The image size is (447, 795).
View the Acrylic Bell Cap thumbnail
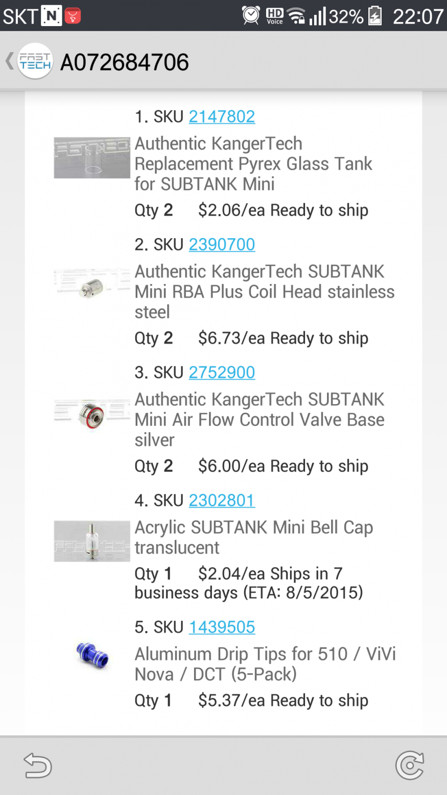[92, 541]
